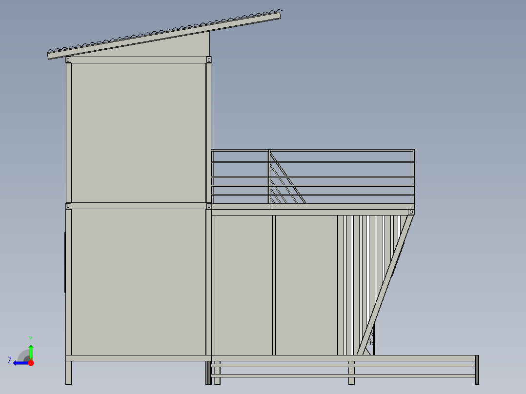The width and height of the screenshot is (526, 394).
Task: Select the corrugated roof sheet
Action: pos(164,31)
